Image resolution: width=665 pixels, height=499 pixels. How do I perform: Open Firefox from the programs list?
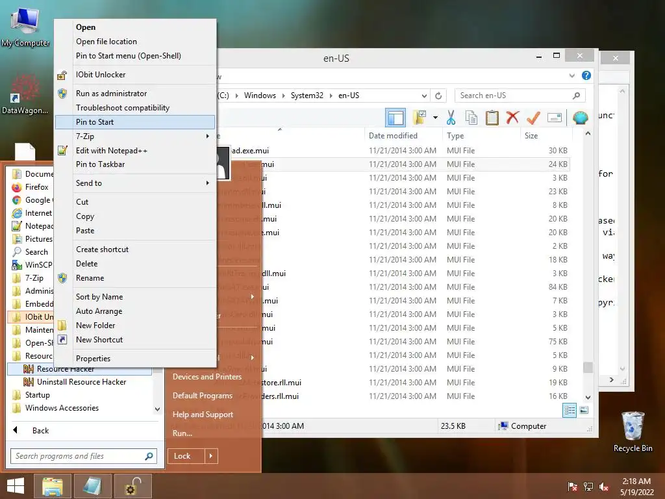(x=32, y=187)
